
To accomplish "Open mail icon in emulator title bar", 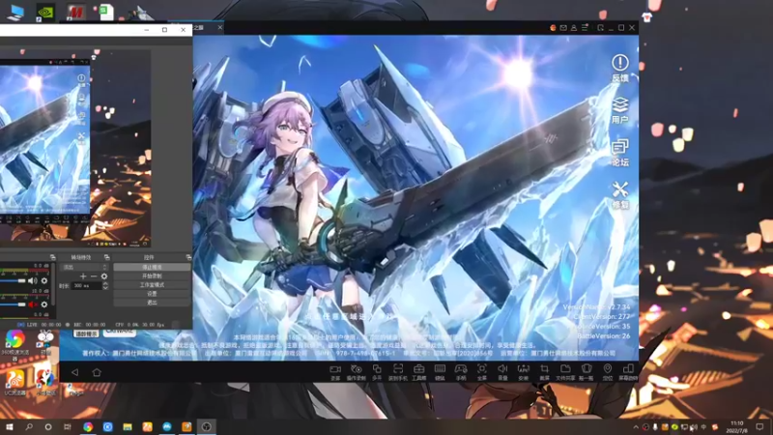I will [x=563, y=28].
